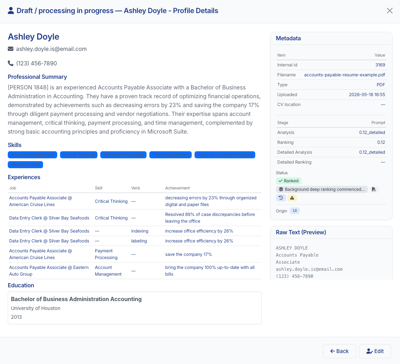
Task: Click the Detailed Ranking row label
Action: point(294,162)
